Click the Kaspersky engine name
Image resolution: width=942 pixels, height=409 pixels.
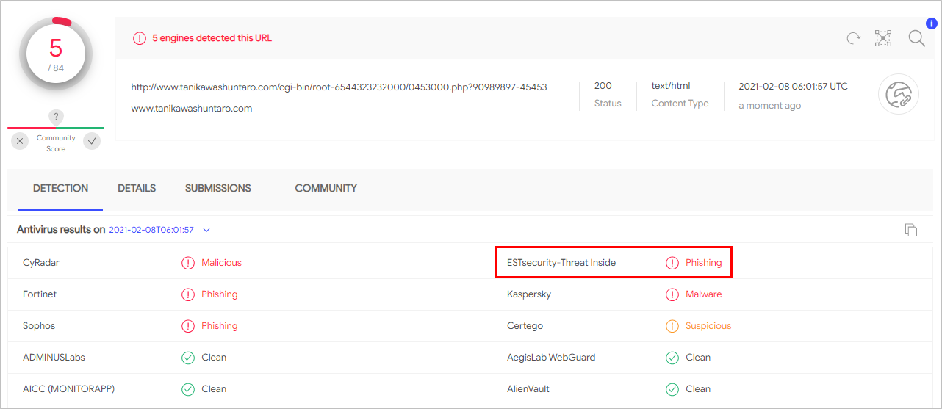[529, 294]
